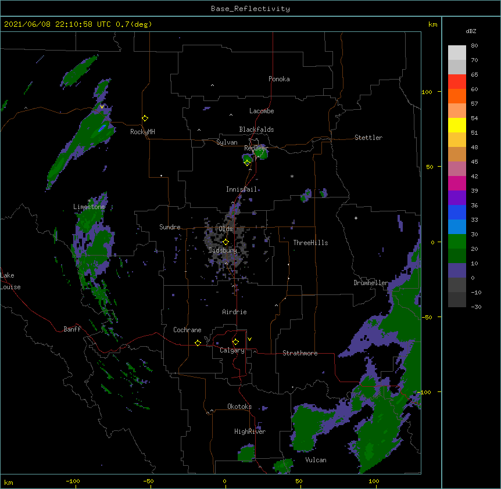501x489 pixels.
Task: Click the Okotoks city label
Action: (239, 407)
